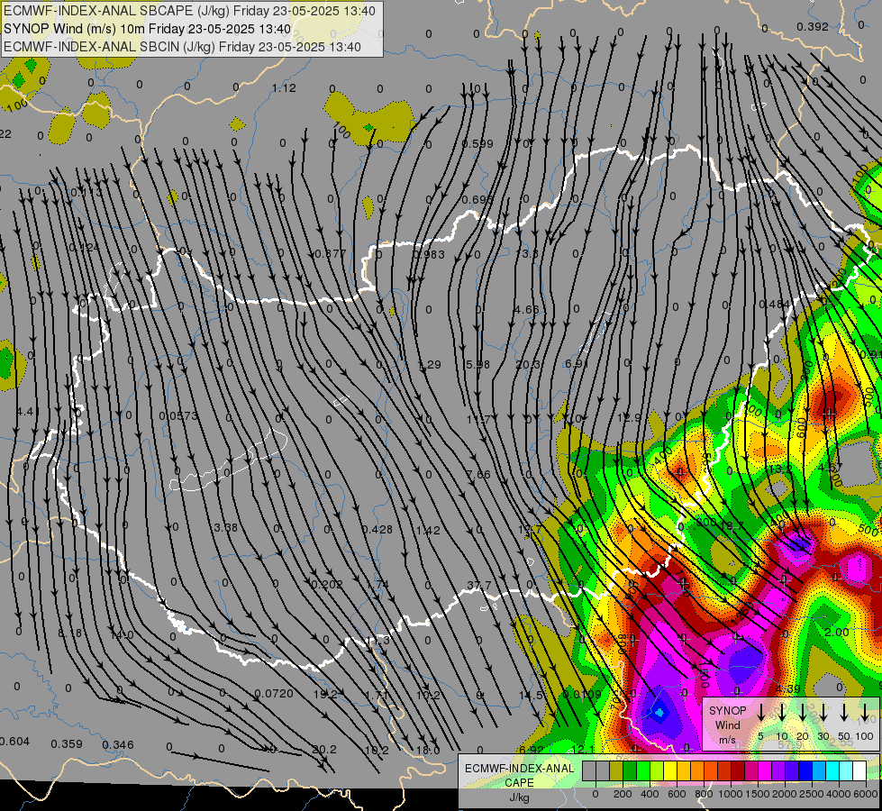This screenshot has width=882, height=811.
Task: Click the 6.91 value on the map
Action: 577,363
